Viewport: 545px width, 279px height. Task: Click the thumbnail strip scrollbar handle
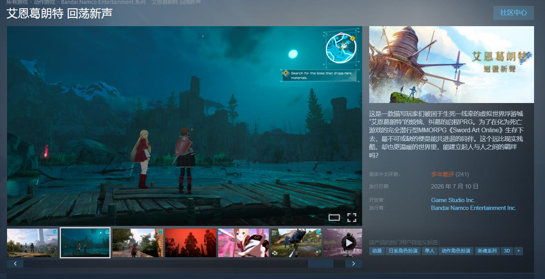point(320,264)
